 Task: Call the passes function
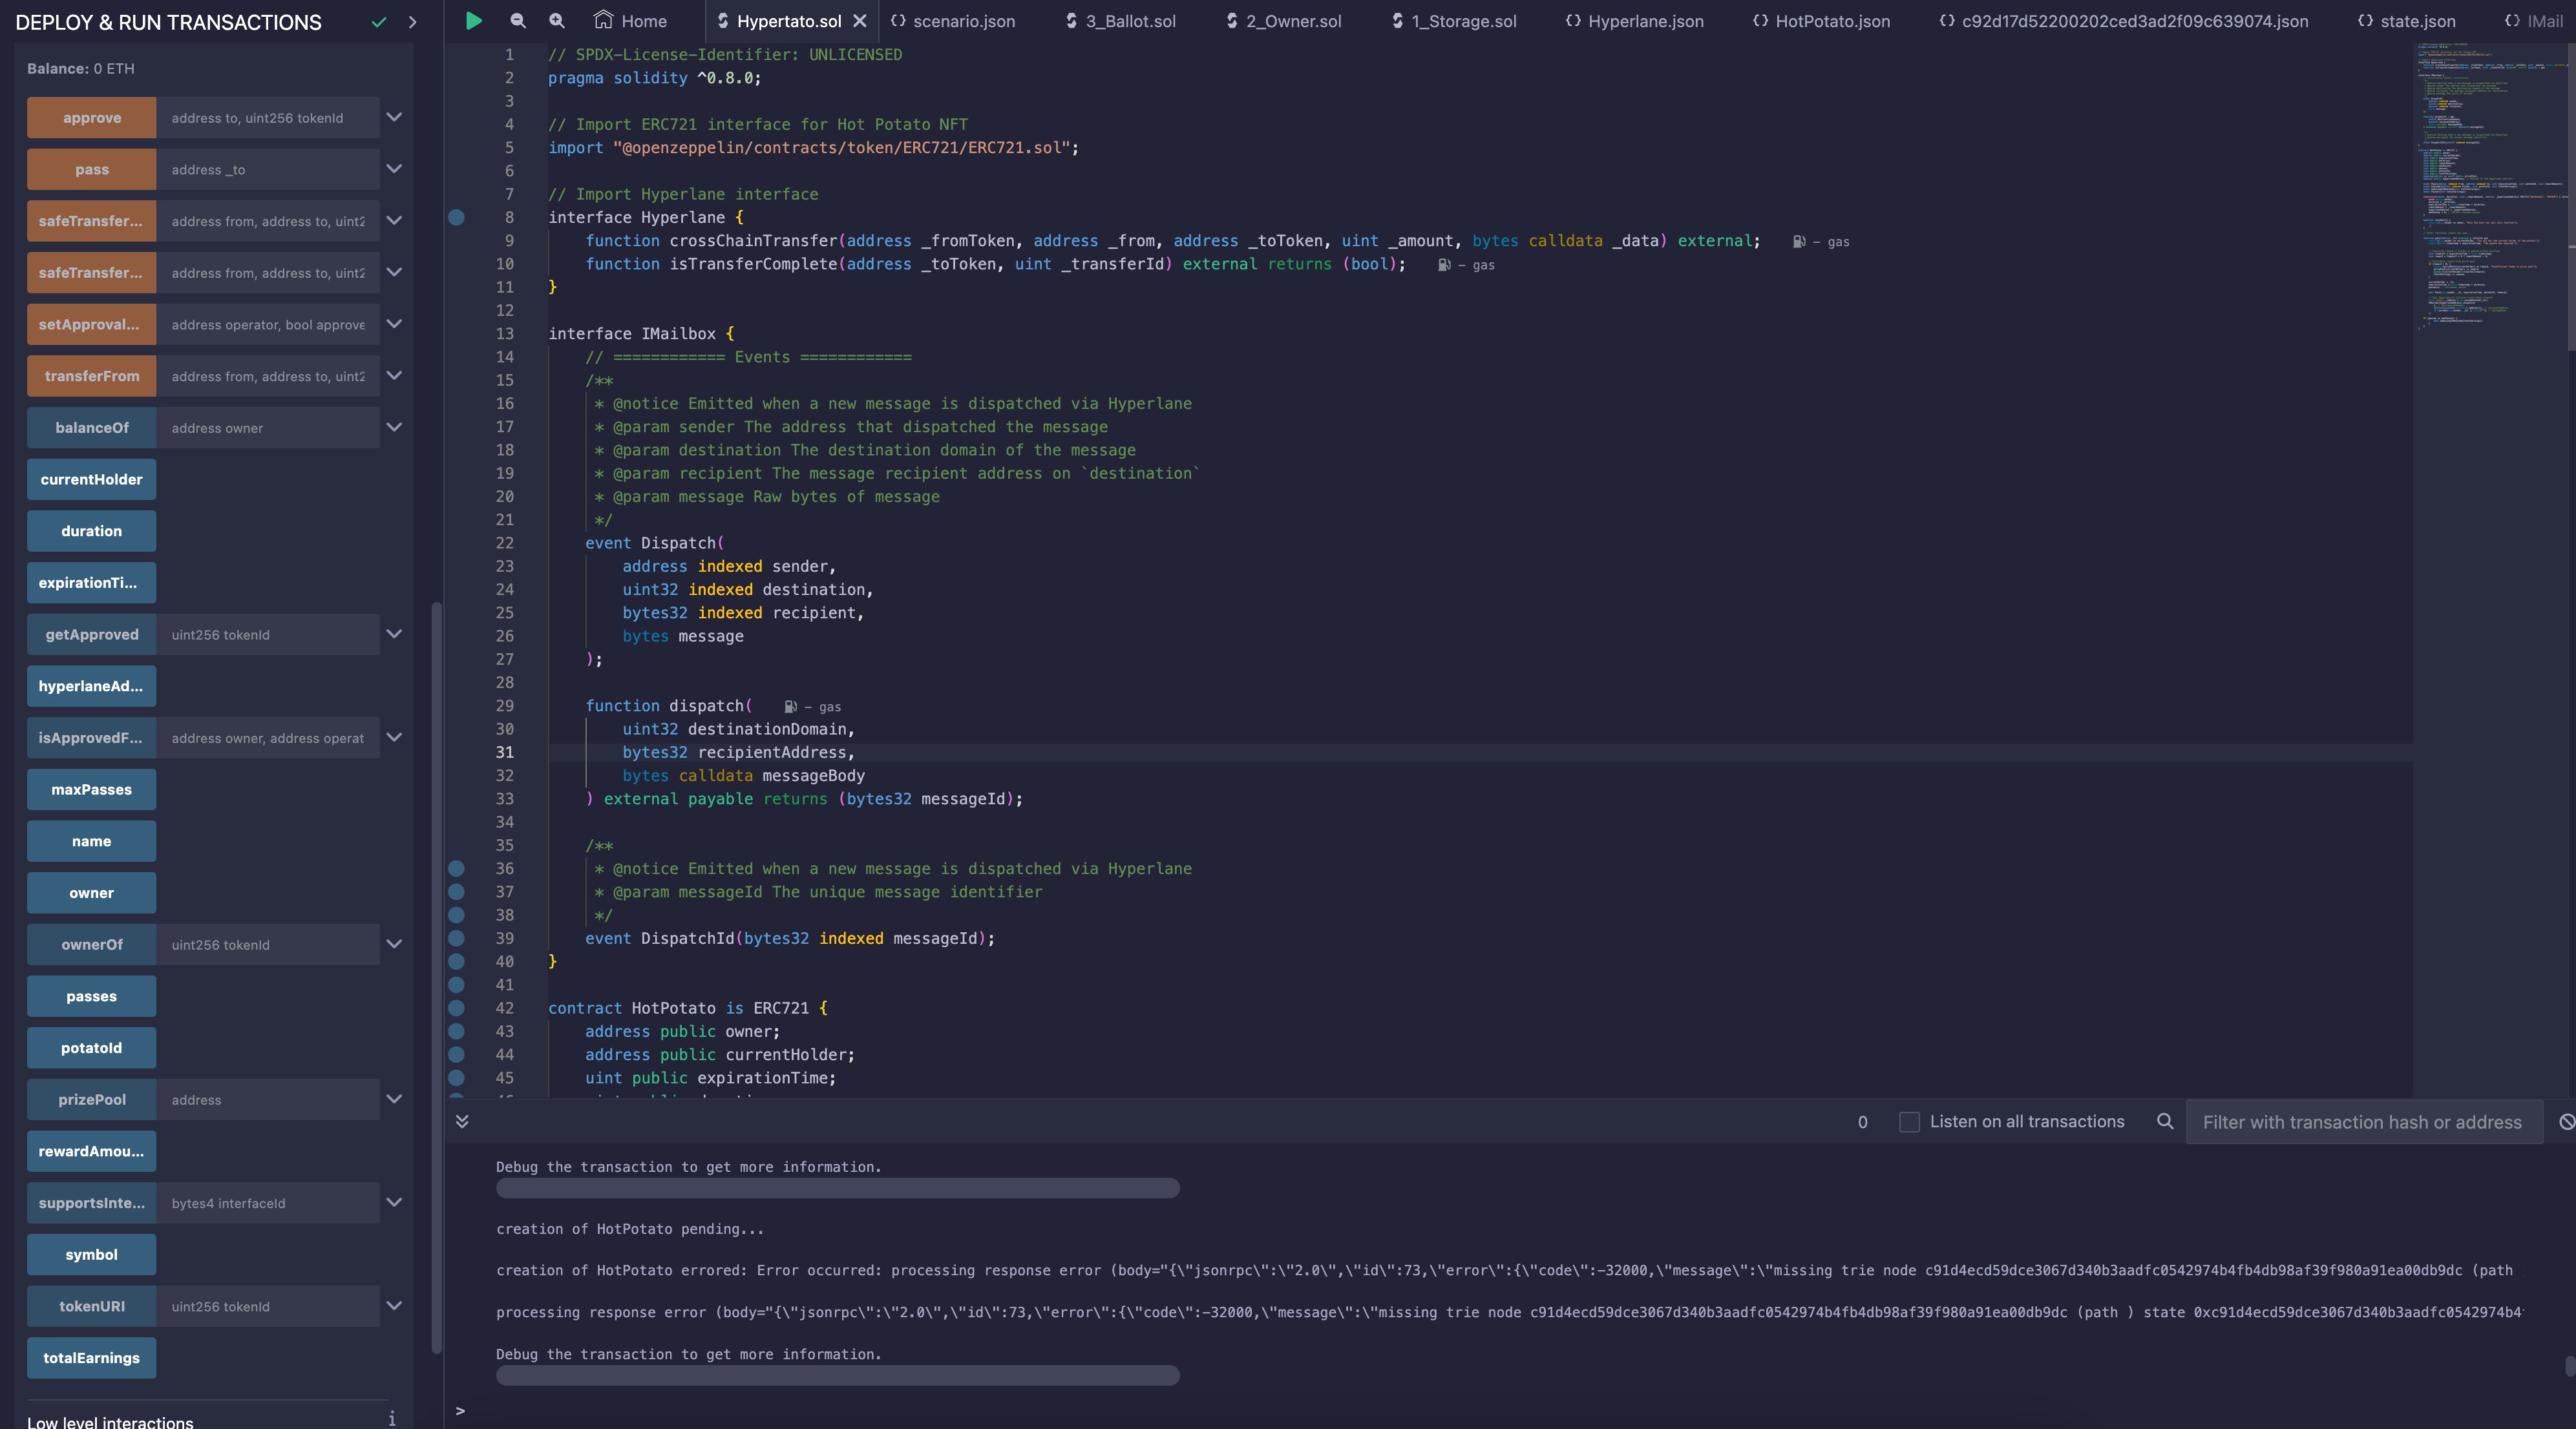pyautogui.click(x=92, y=996)
